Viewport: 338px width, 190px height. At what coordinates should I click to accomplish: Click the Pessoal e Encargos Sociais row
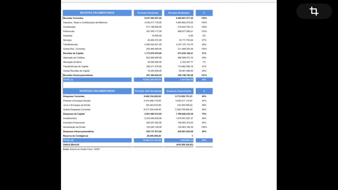click(77, 101)
